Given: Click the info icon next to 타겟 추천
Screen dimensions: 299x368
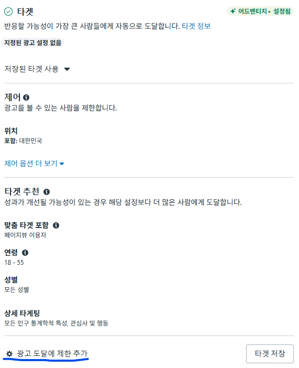Looking at the screenshot, I should click(x=47, y=192).
